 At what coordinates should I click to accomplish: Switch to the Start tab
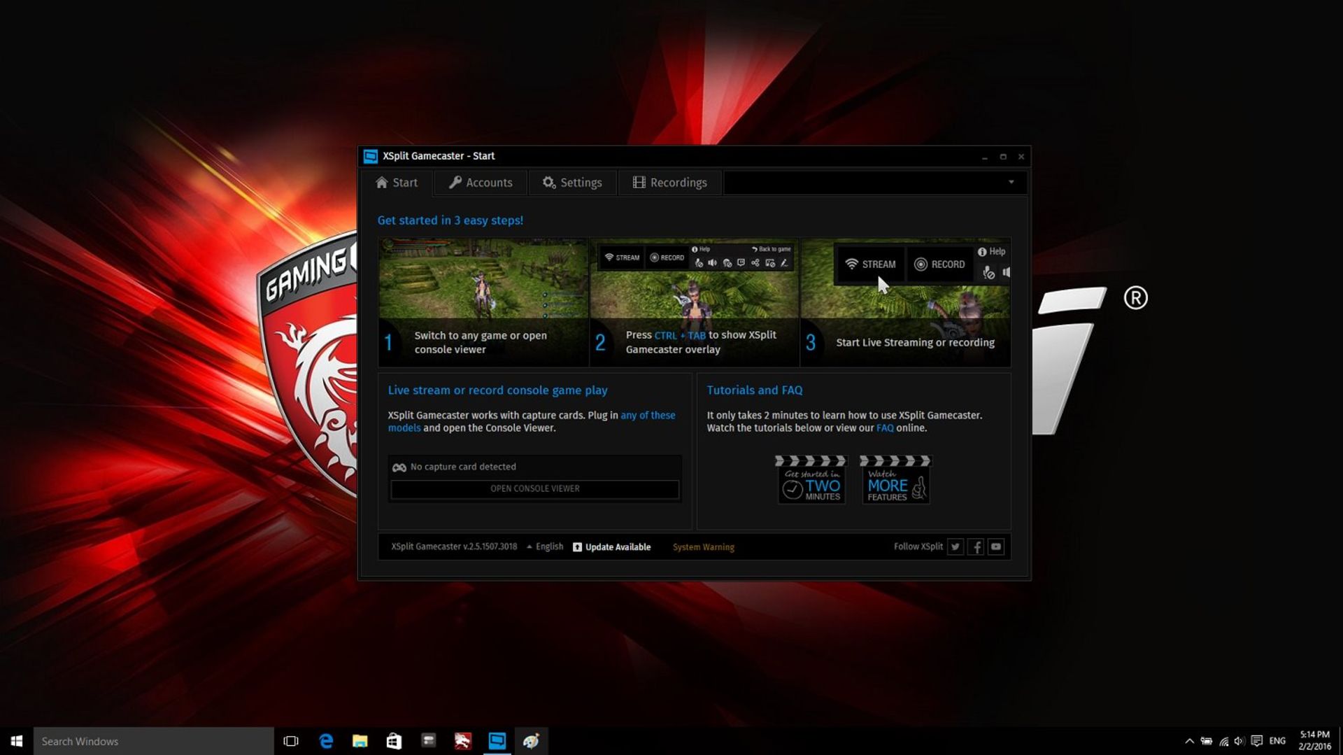[x=397, y=183]
